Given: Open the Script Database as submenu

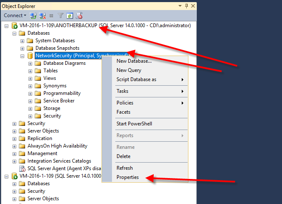Looking at the screenshot, I should pos(150,79).
